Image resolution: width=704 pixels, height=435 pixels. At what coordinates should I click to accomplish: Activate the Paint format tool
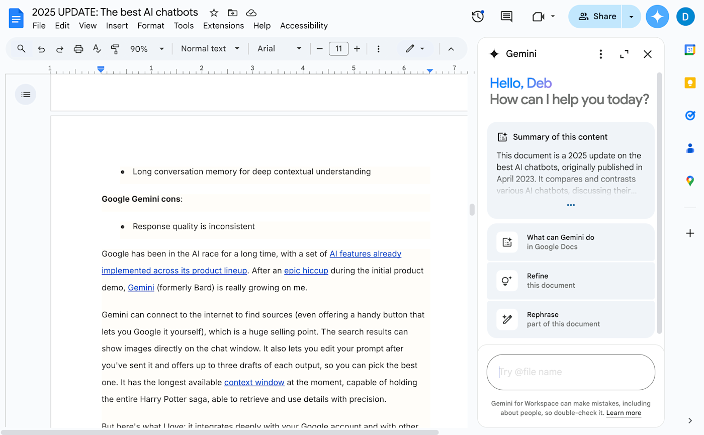[115, 49]
